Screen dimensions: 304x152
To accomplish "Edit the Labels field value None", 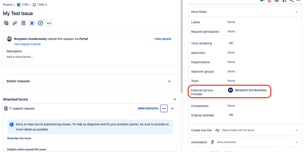I will click(231, 22).
